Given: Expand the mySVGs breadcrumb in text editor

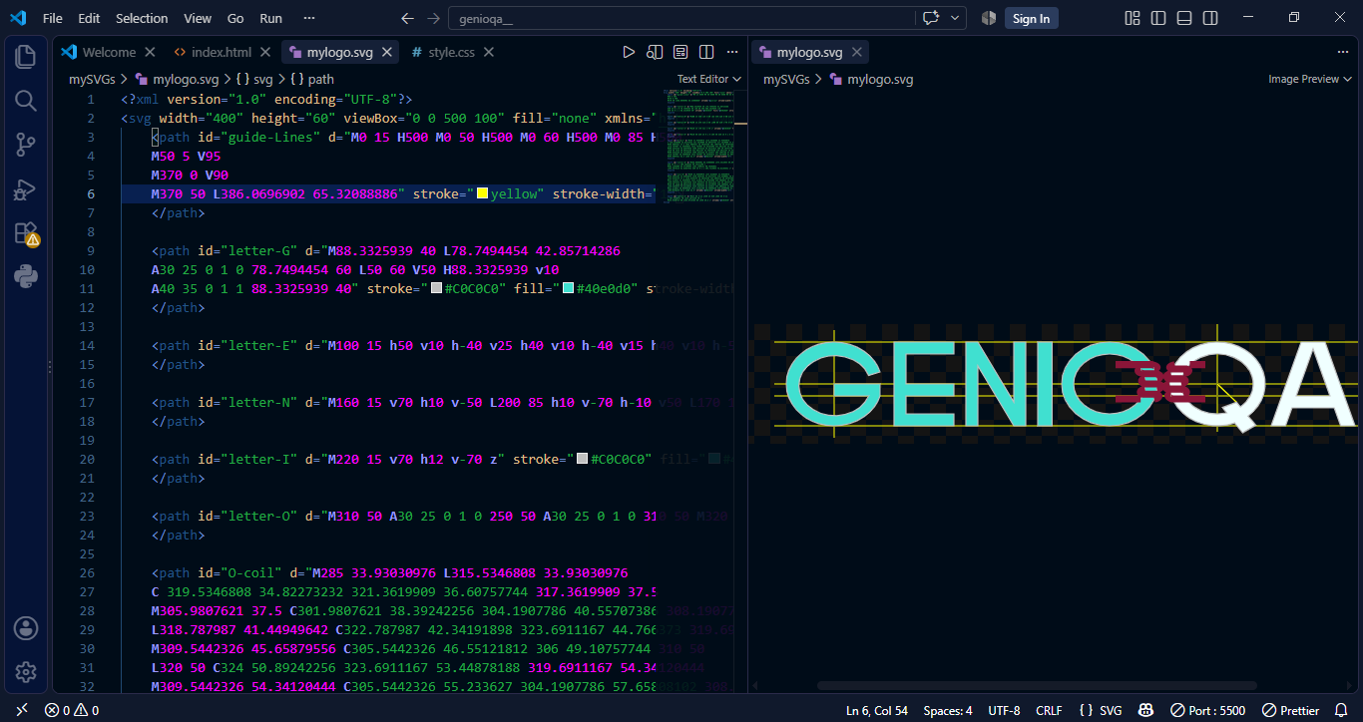Looking at the screenshot, I should (92, 79).
